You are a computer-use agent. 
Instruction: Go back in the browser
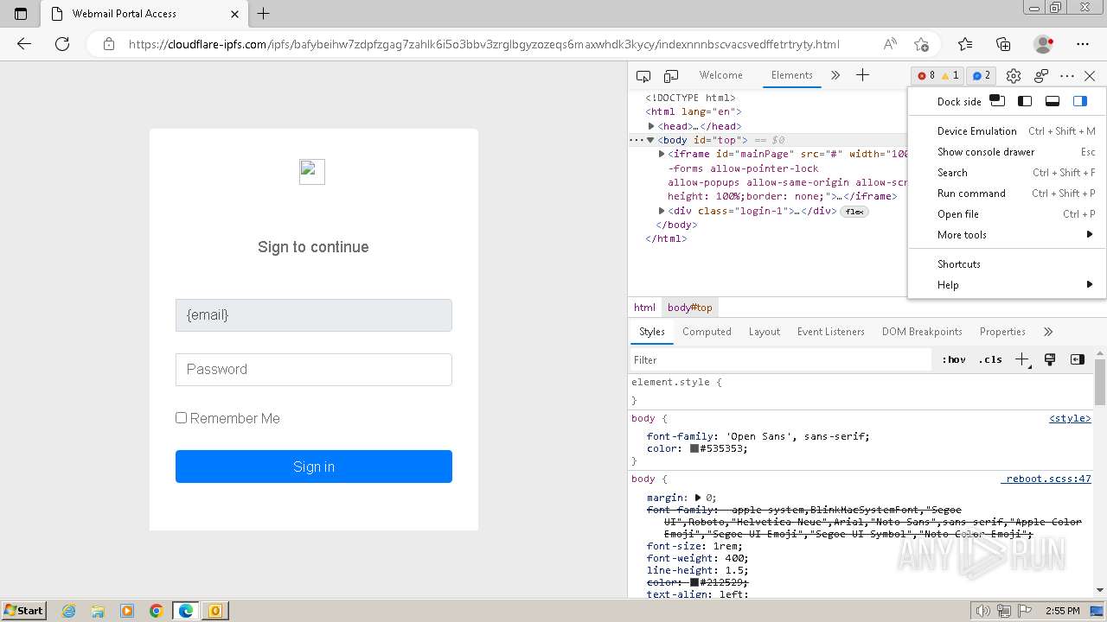tap(24, 44)
